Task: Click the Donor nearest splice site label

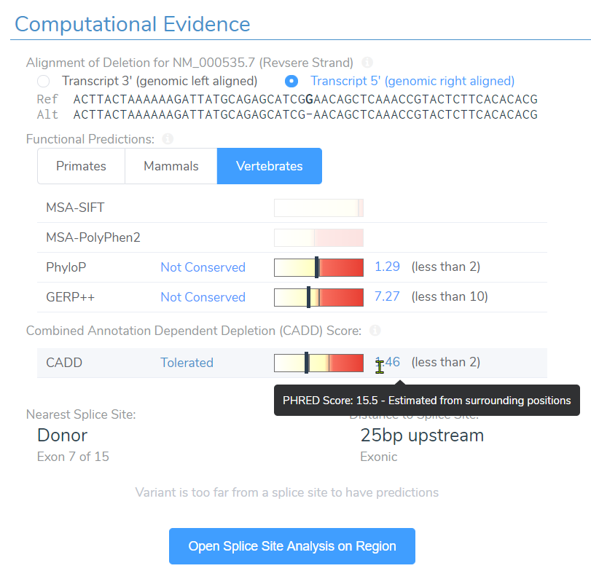Action: point(61,435)
